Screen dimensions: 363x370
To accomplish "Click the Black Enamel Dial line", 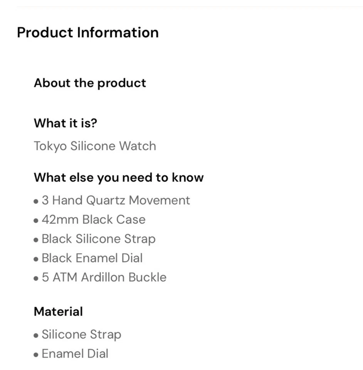I will (x=92, y=258).
